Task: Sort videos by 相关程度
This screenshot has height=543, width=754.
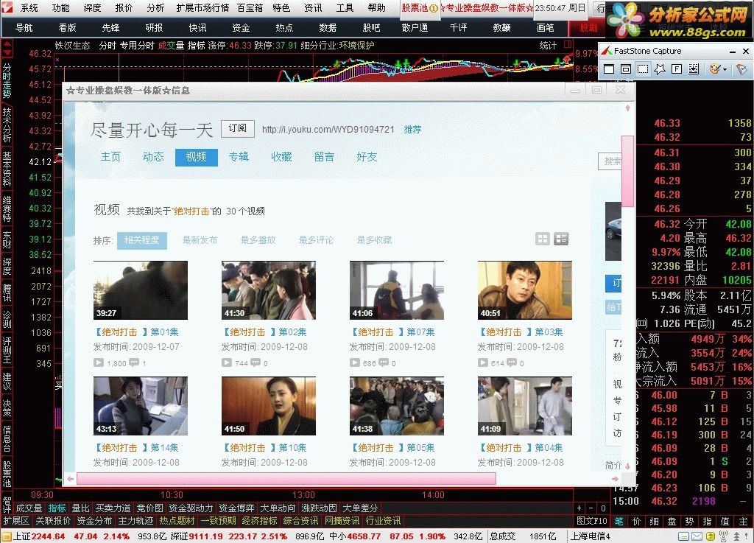Action: (142, 240)
